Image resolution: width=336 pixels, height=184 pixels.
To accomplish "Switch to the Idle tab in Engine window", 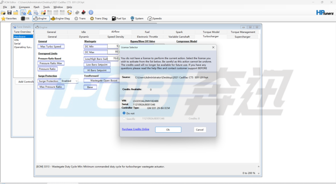I will coord(83,32).
